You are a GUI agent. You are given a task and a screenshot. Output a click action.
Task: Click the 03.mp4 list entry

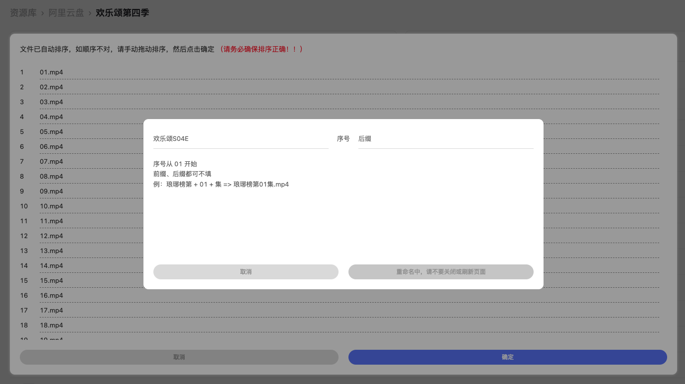click(52, 102)
